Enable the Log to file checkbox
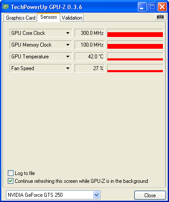This screenshot has width=169, height=202. click(11, 173)
